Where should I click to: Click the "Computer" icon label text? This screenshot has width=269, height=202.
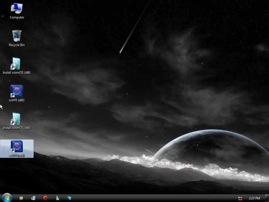click(17, 17)
